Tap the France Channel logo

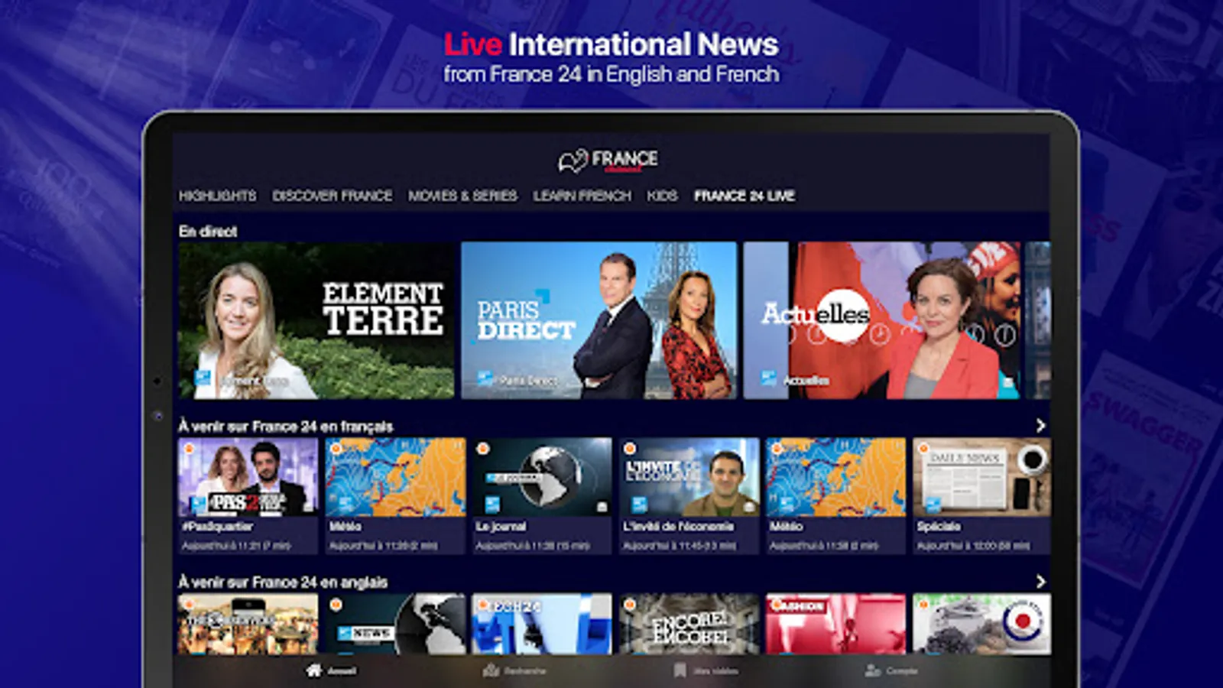click(608, 161)
